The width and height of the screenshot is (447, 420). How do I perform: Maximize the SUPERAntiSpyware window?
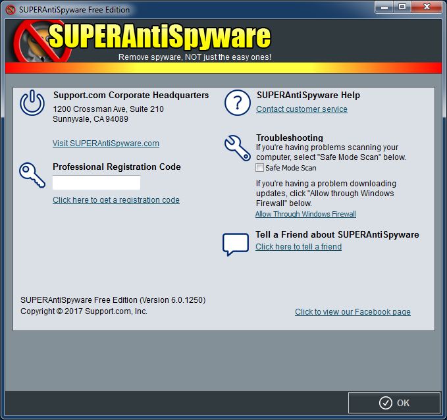(x=402, y=7)
